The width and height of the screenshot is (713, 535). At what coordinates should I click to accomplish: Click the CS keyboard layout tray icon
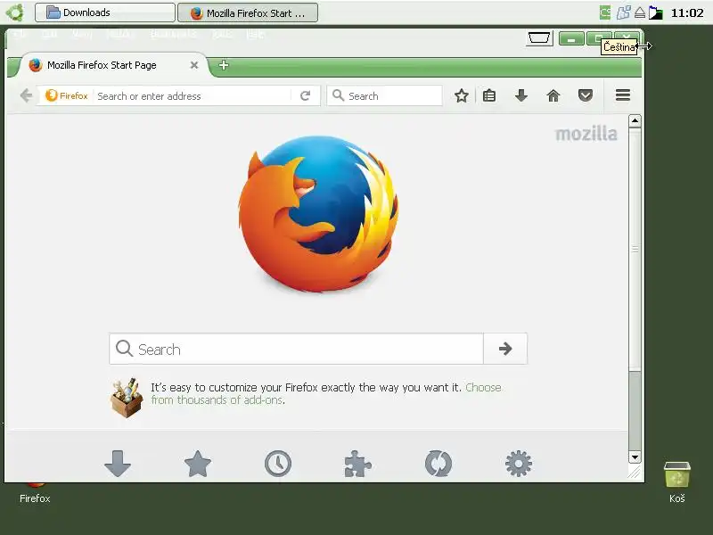605,12
